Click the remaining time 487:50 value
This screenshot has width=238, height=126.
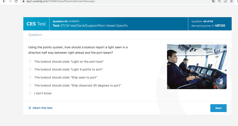220,26
